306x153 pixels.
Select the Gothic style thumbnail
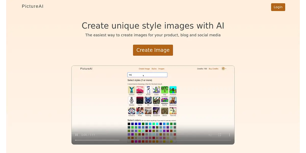[x=140, y=100]
